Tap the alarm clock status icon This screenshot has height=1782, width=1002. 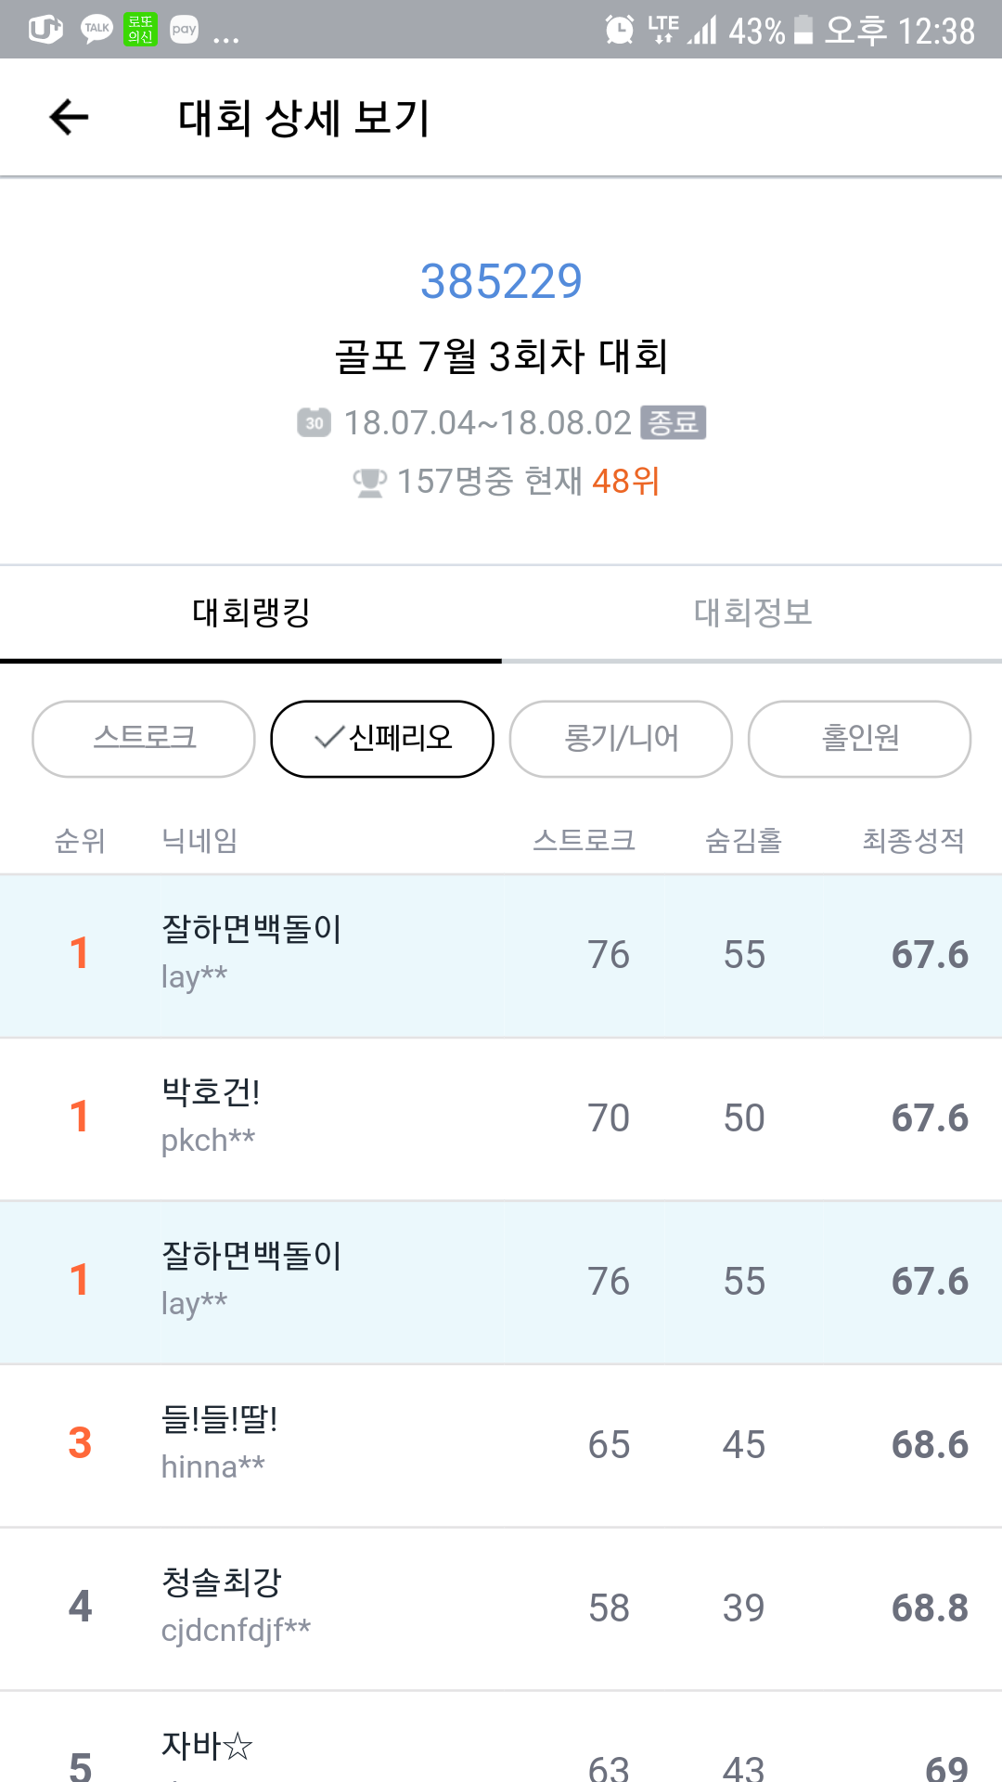(619, 30)
